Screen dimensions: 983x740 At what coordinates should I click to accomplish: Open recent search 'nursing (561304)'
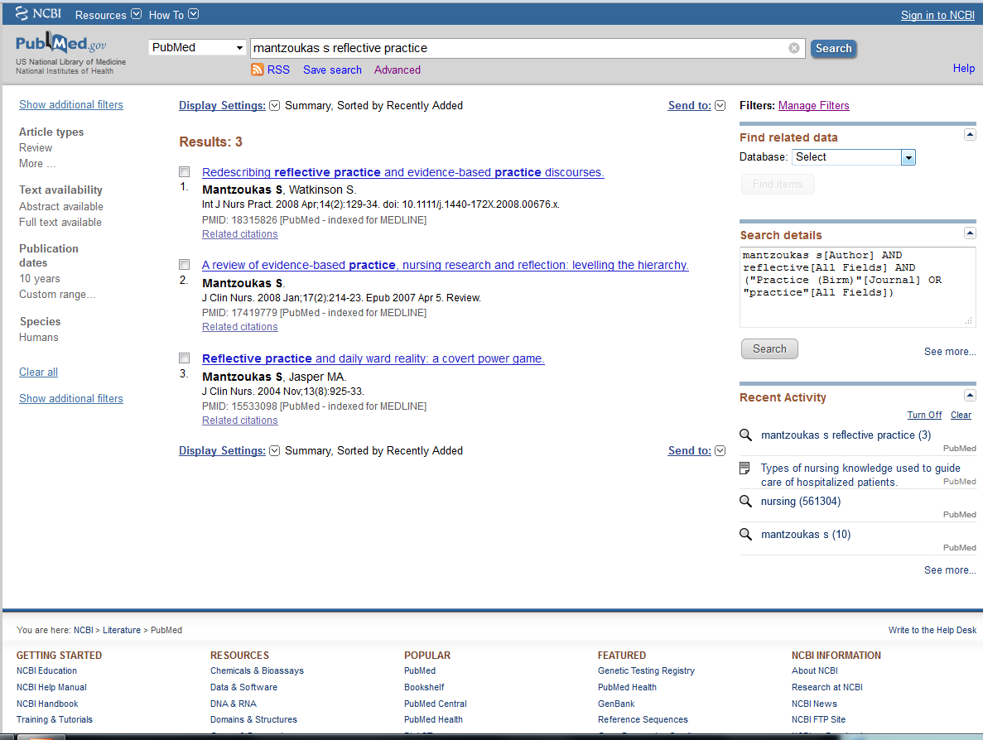[801, 502]
